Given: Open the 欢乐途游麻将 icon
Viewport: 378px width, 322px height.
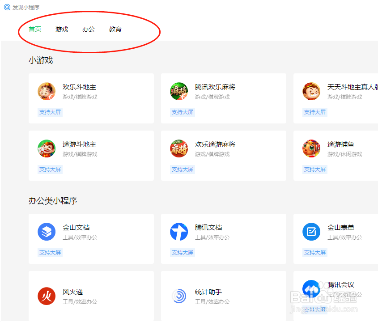Looking at the screenshot, I should pos(179,148).
